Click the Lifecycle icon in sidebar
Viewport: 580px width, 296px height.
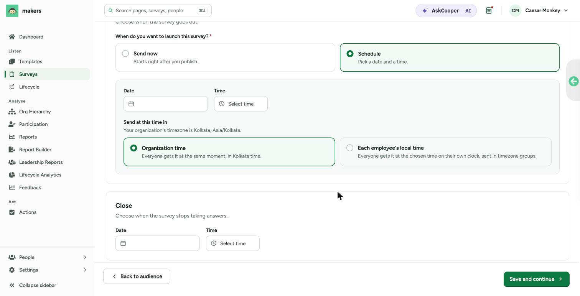point(12,87)
